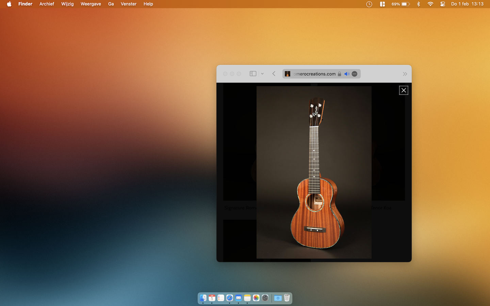Open the Ga menu
Viewport: 490px width, 306px height.
click(111, 4)
